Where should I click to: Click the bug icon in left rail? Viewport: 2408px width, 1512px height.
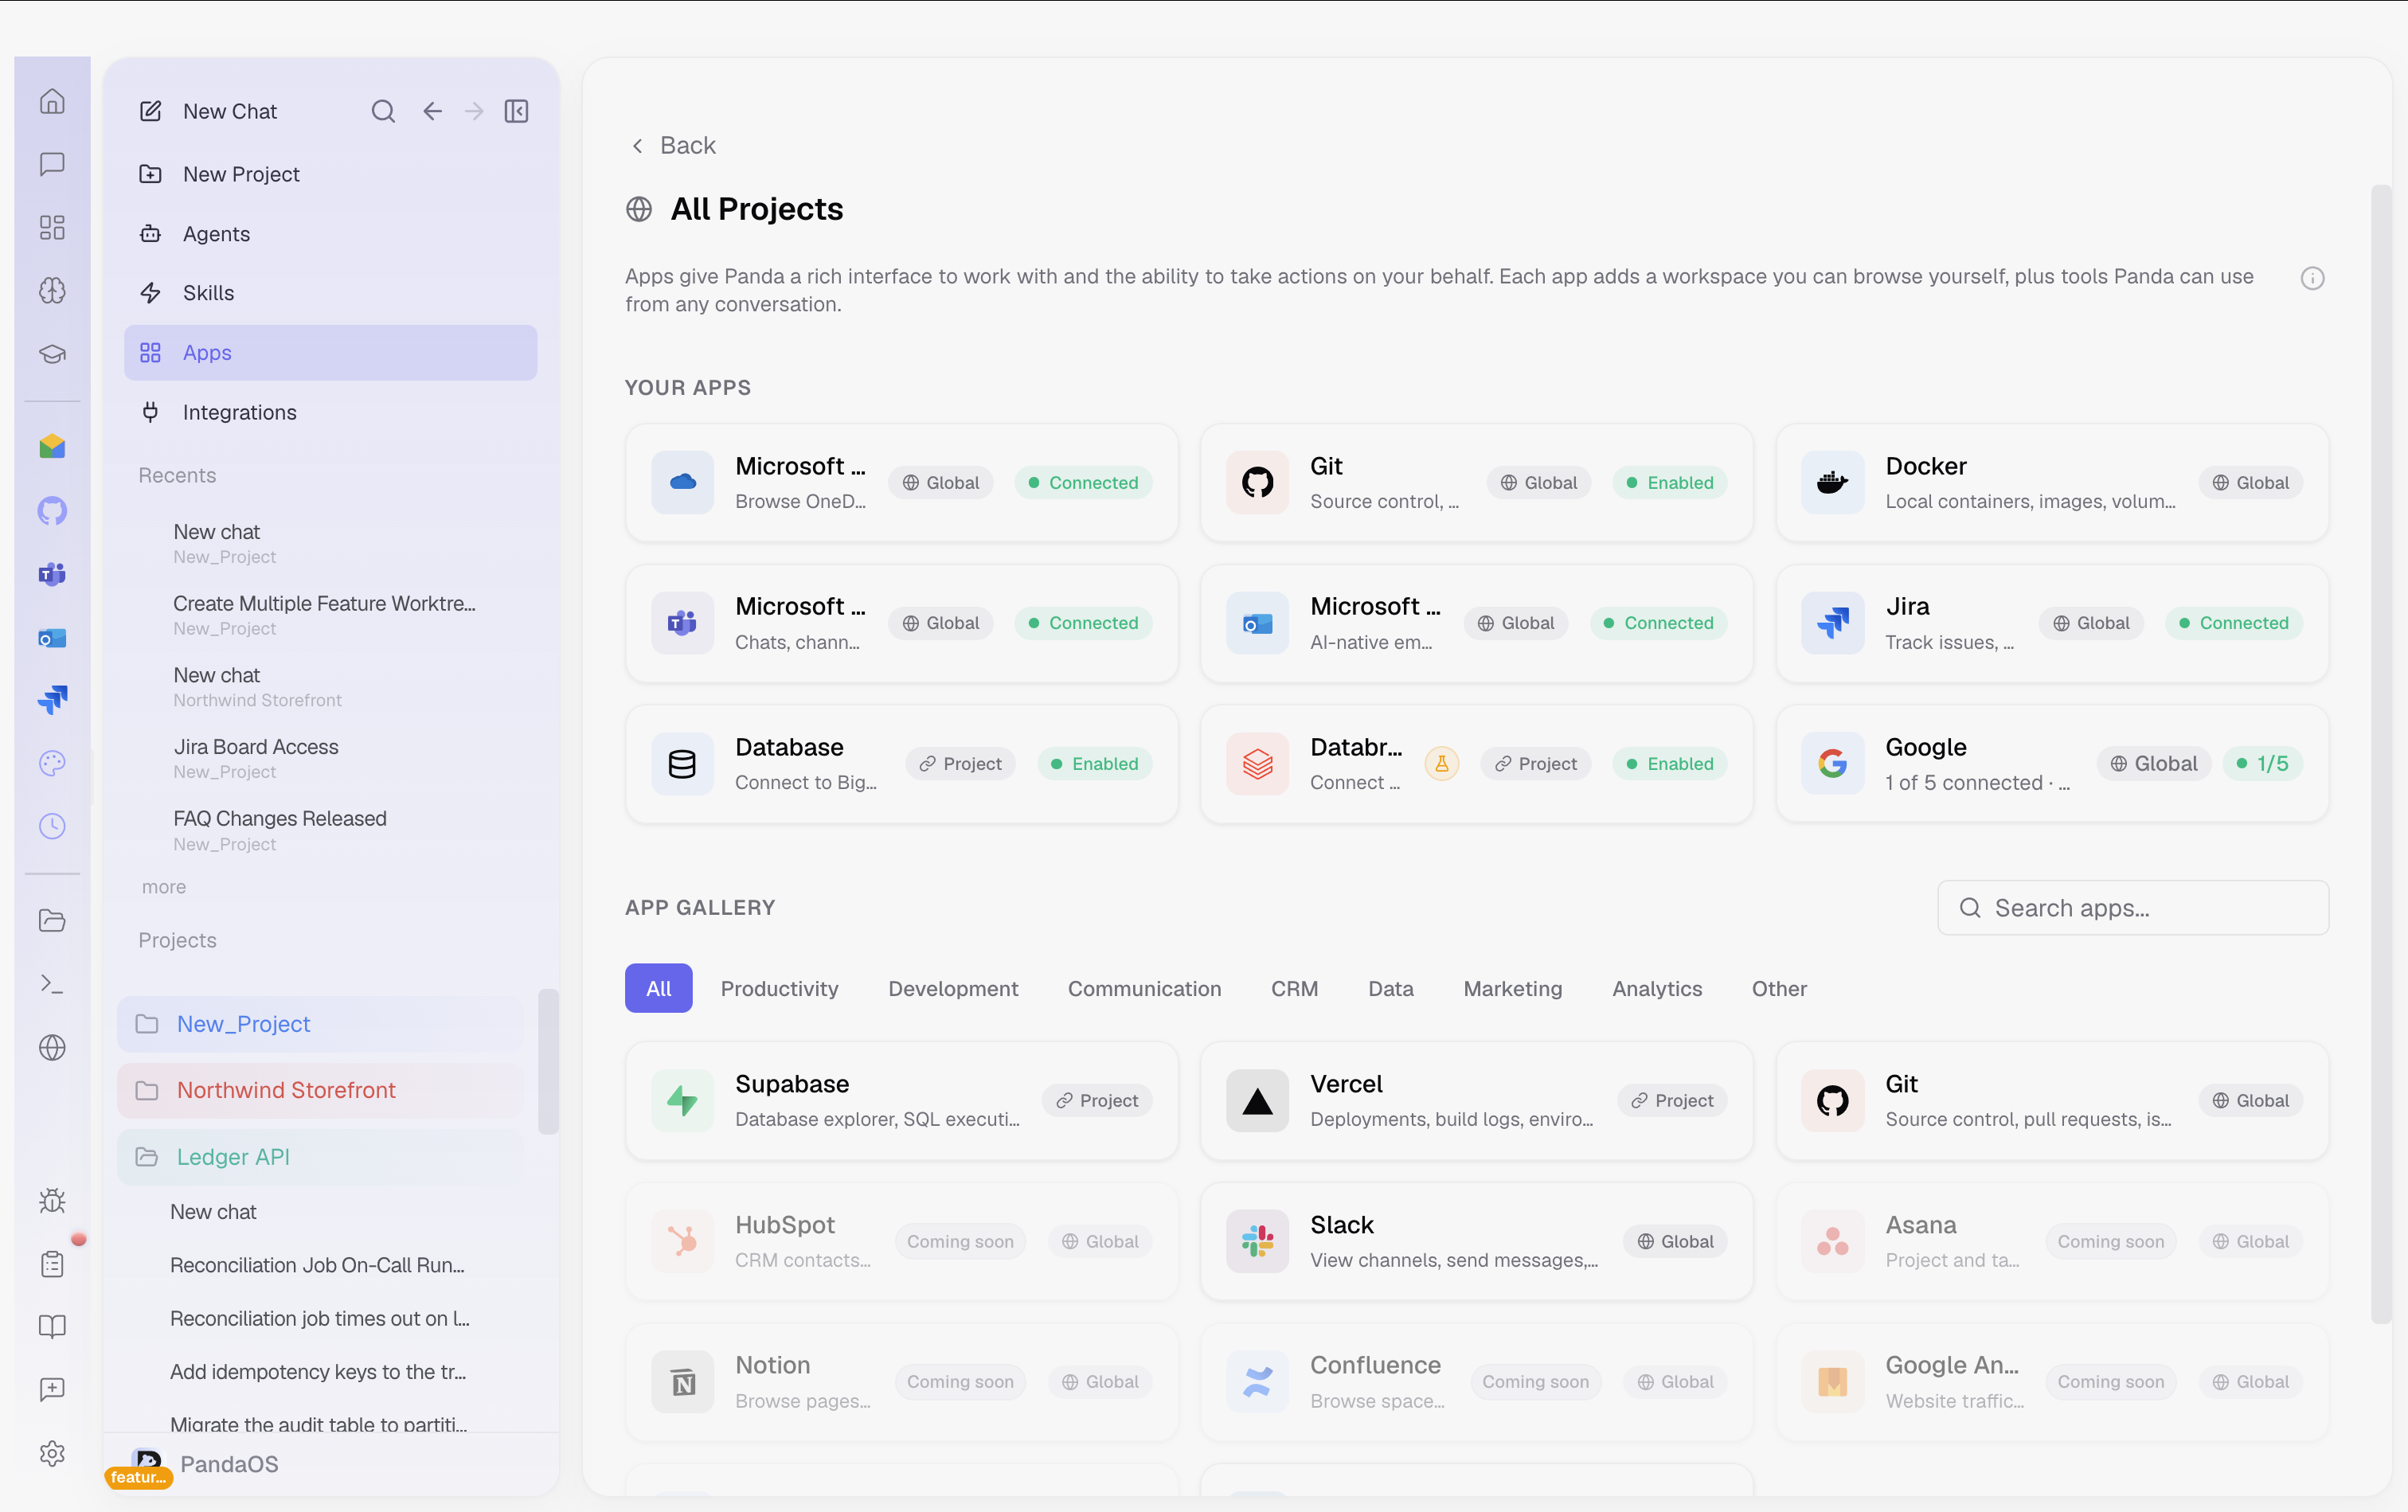(52, 1200)
